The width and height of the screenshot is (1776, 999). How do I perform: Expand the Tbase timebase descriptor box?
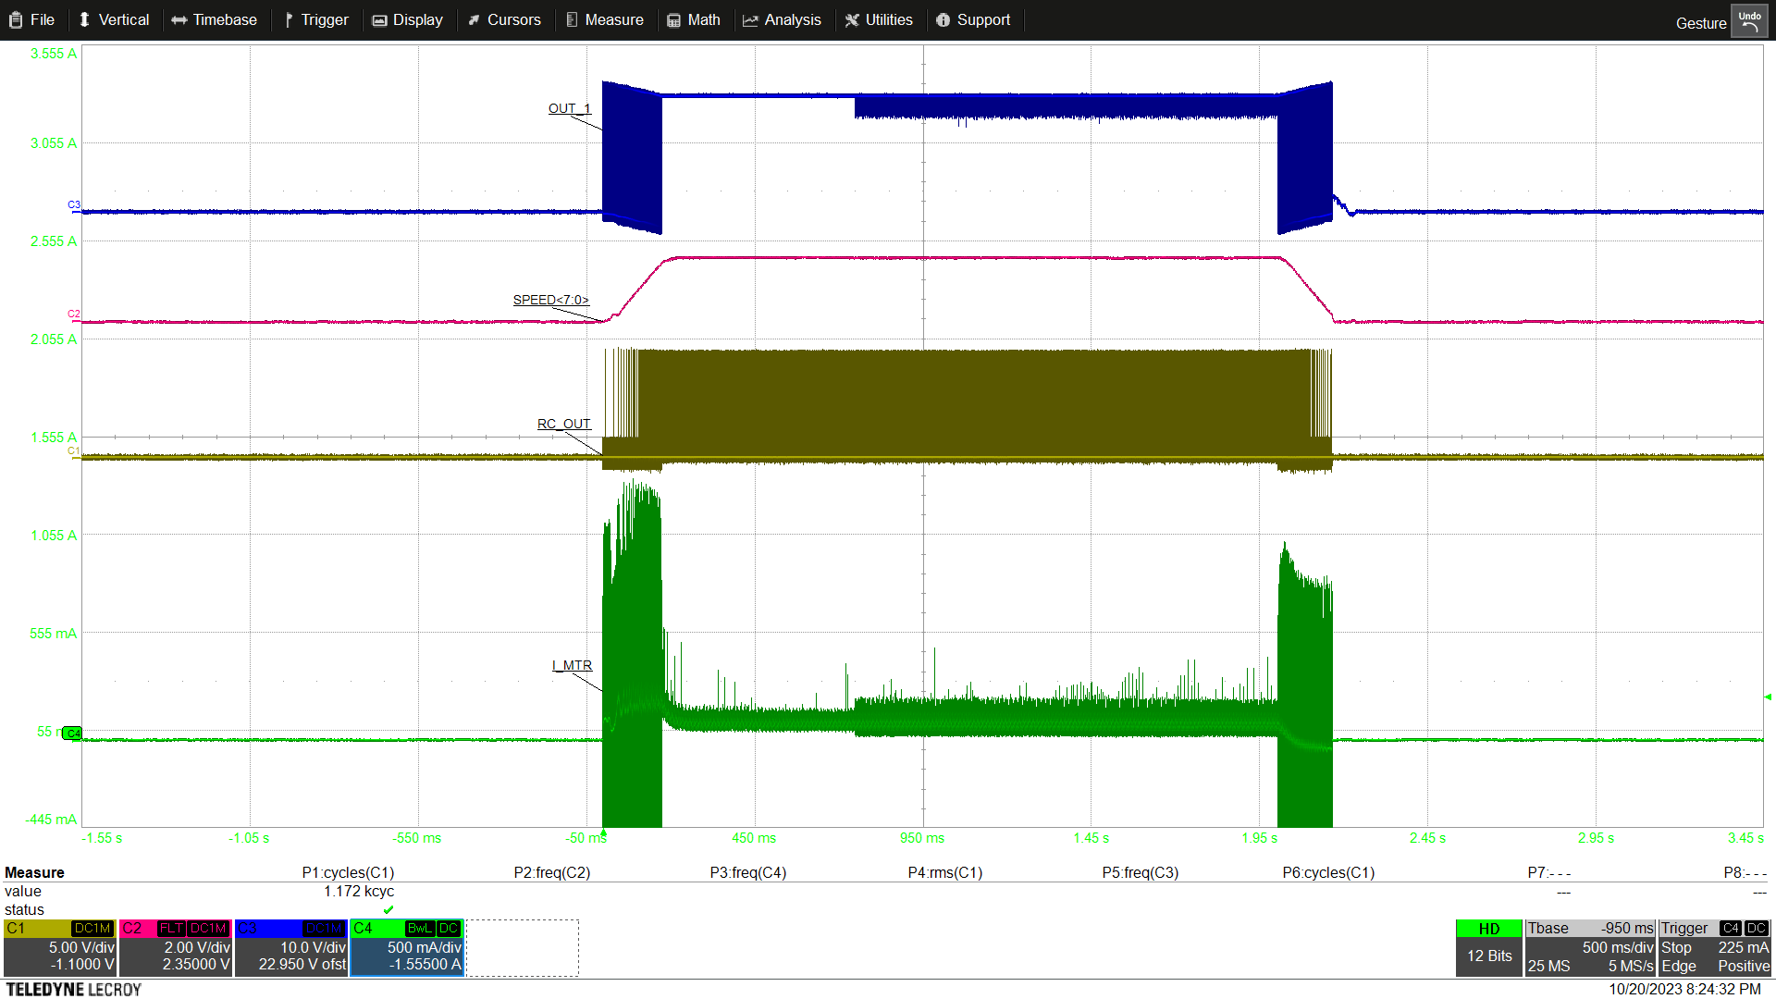(1547, 928)
